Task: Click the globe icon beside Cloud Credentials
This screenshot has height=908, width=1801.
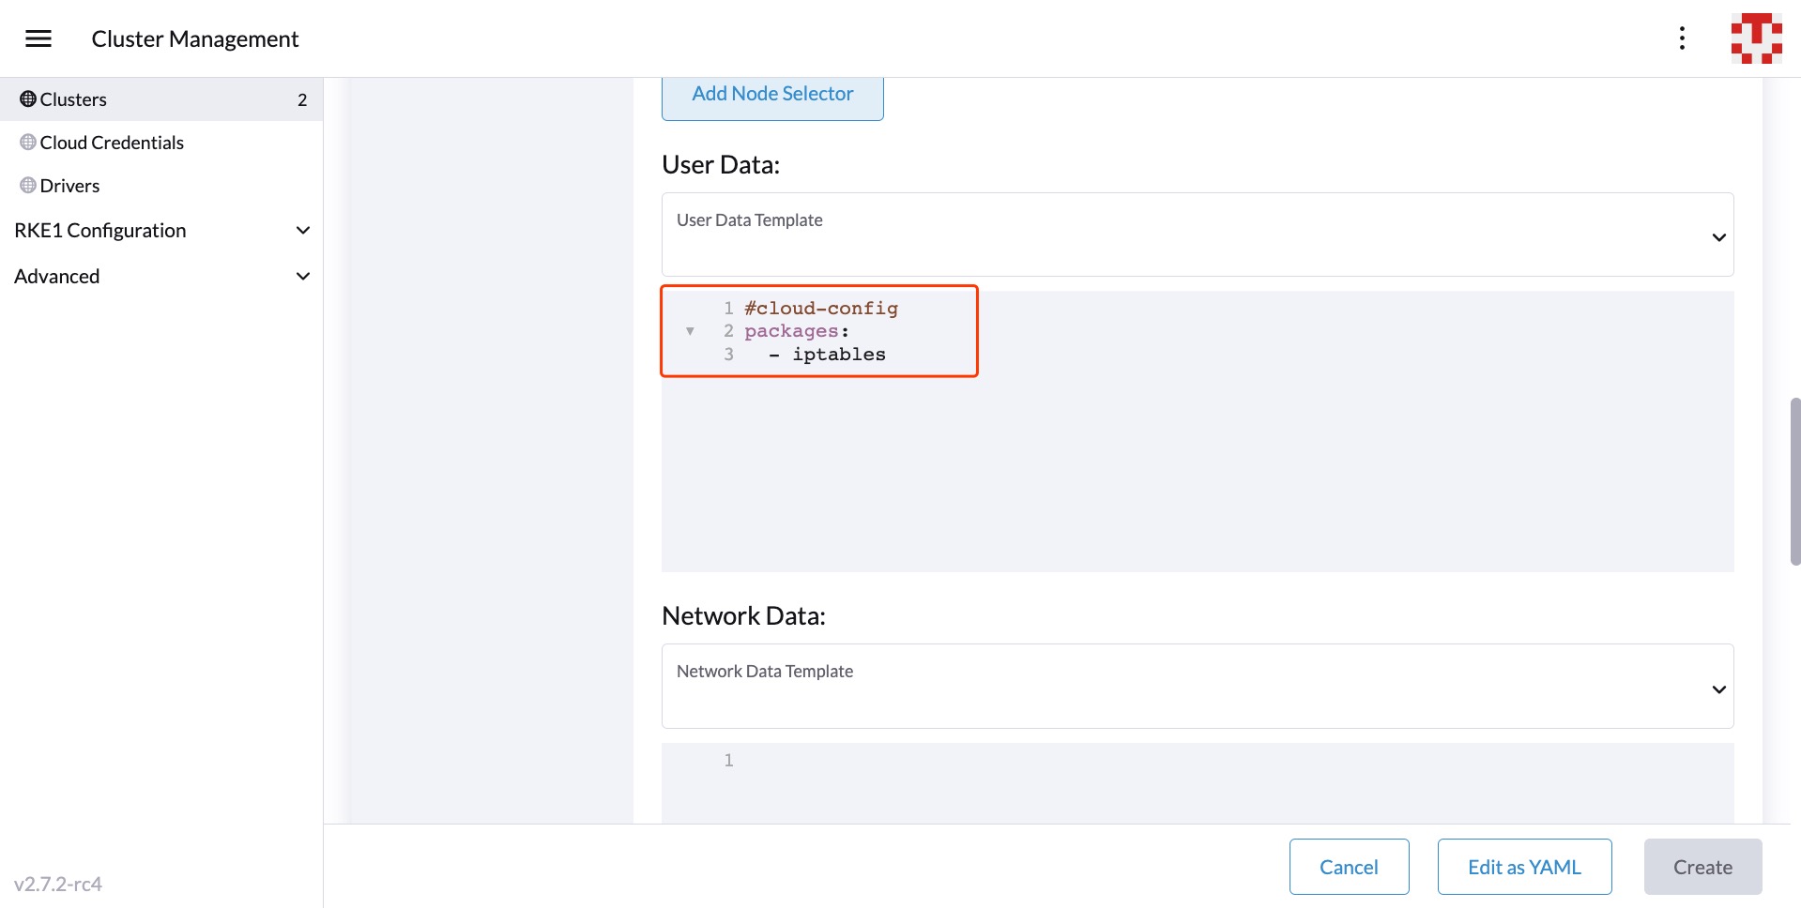Action: (27, 142)
